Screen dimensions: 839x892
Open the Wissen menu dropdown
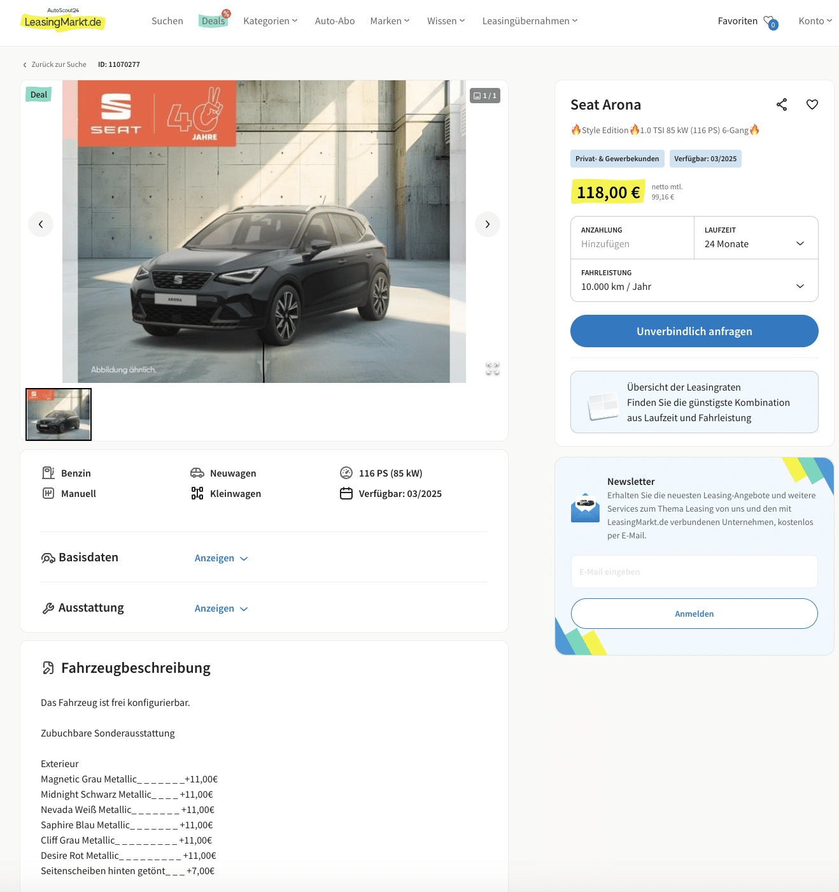(x=446, y=21)
